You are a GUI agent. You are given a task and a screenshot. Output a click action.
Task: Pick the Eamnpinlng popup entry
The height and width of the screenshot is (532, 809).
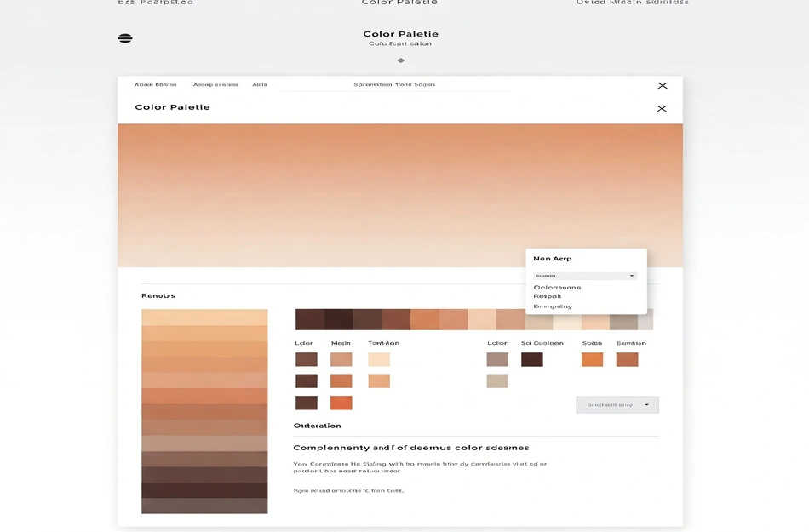tap(553, 306)
